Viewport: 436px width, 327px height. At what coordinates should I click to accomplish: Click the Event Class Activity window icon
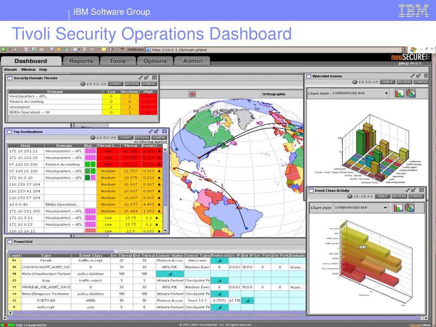tap(311, 190)
